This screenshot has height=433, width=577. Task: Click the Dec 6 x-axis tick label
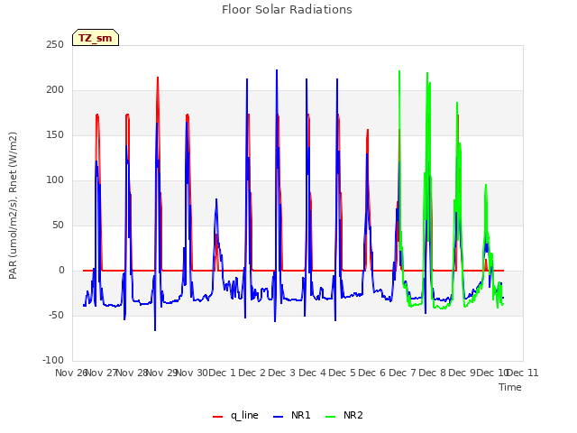(372, 373)
